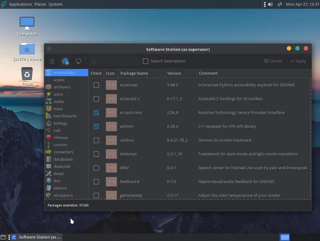Click the darkman package name
This screenshot has height=241, width=320.
pyautogui.click(x=128, y=154)
